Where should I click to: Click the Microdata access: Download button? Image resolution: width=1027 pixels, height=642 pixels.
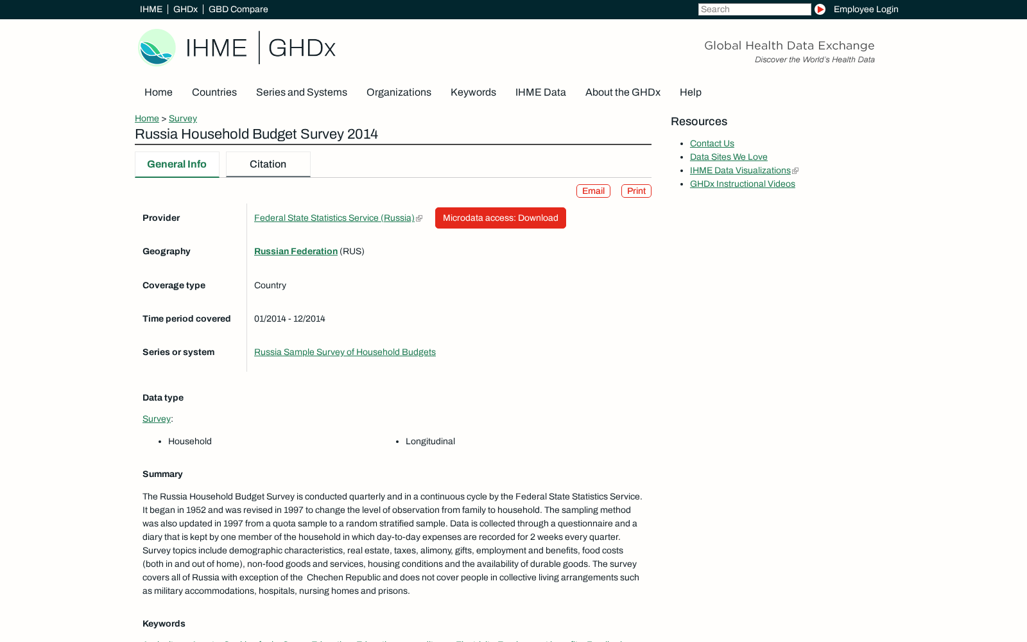tap(501, 218)
